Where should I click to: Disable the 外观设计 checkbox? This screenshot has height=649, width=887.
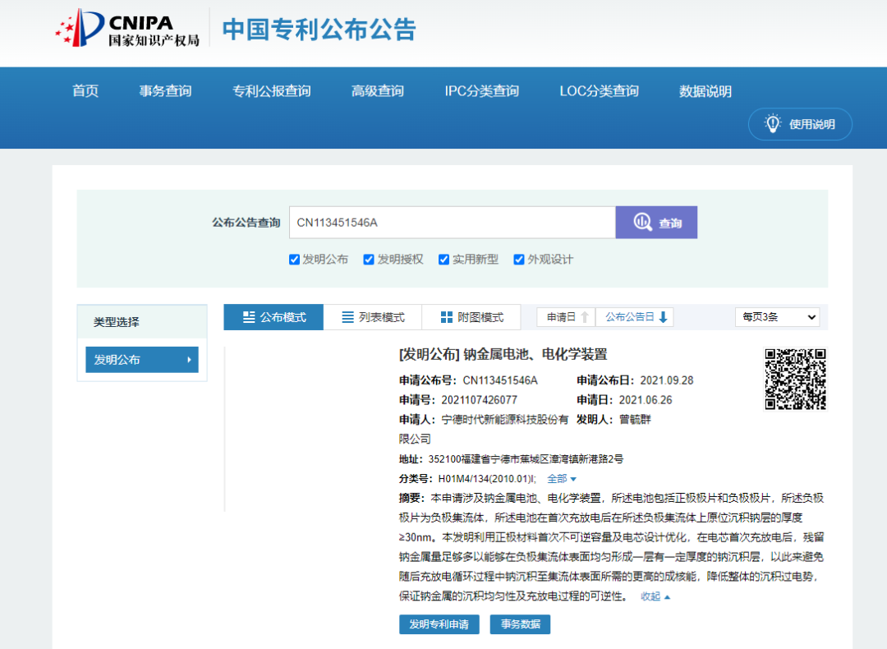tap(519, 260)
